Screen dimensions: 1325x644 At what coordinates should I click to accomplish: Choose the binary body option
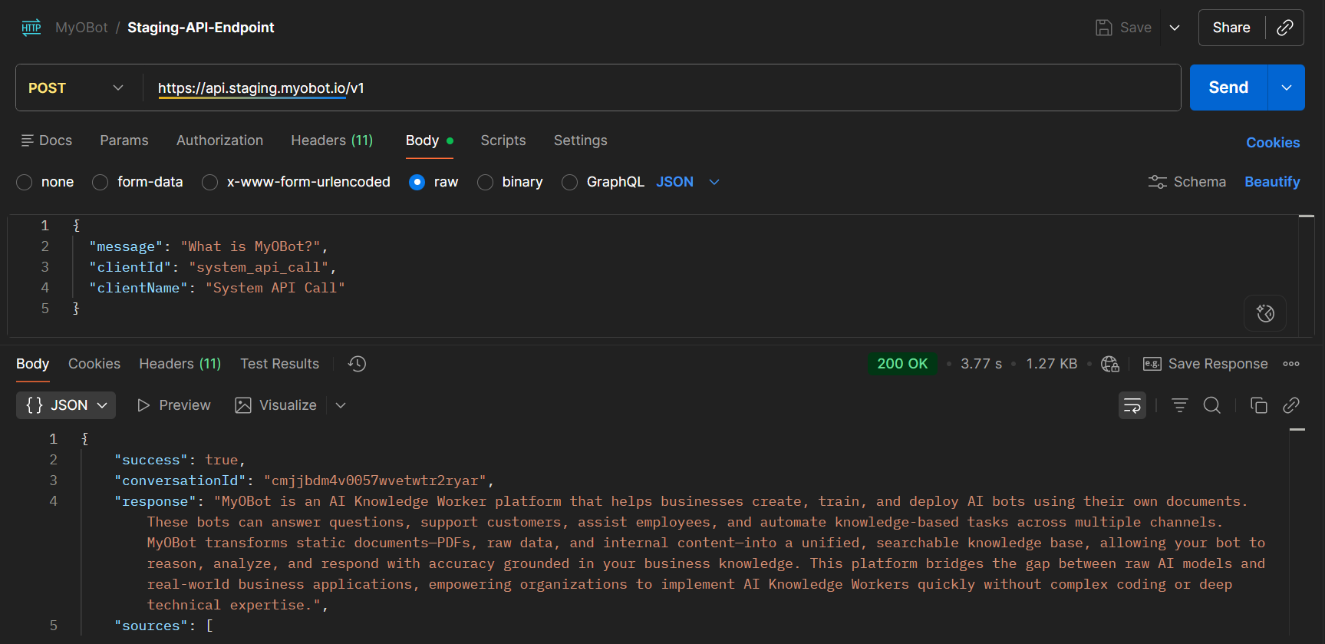click(x=485, y=182)
